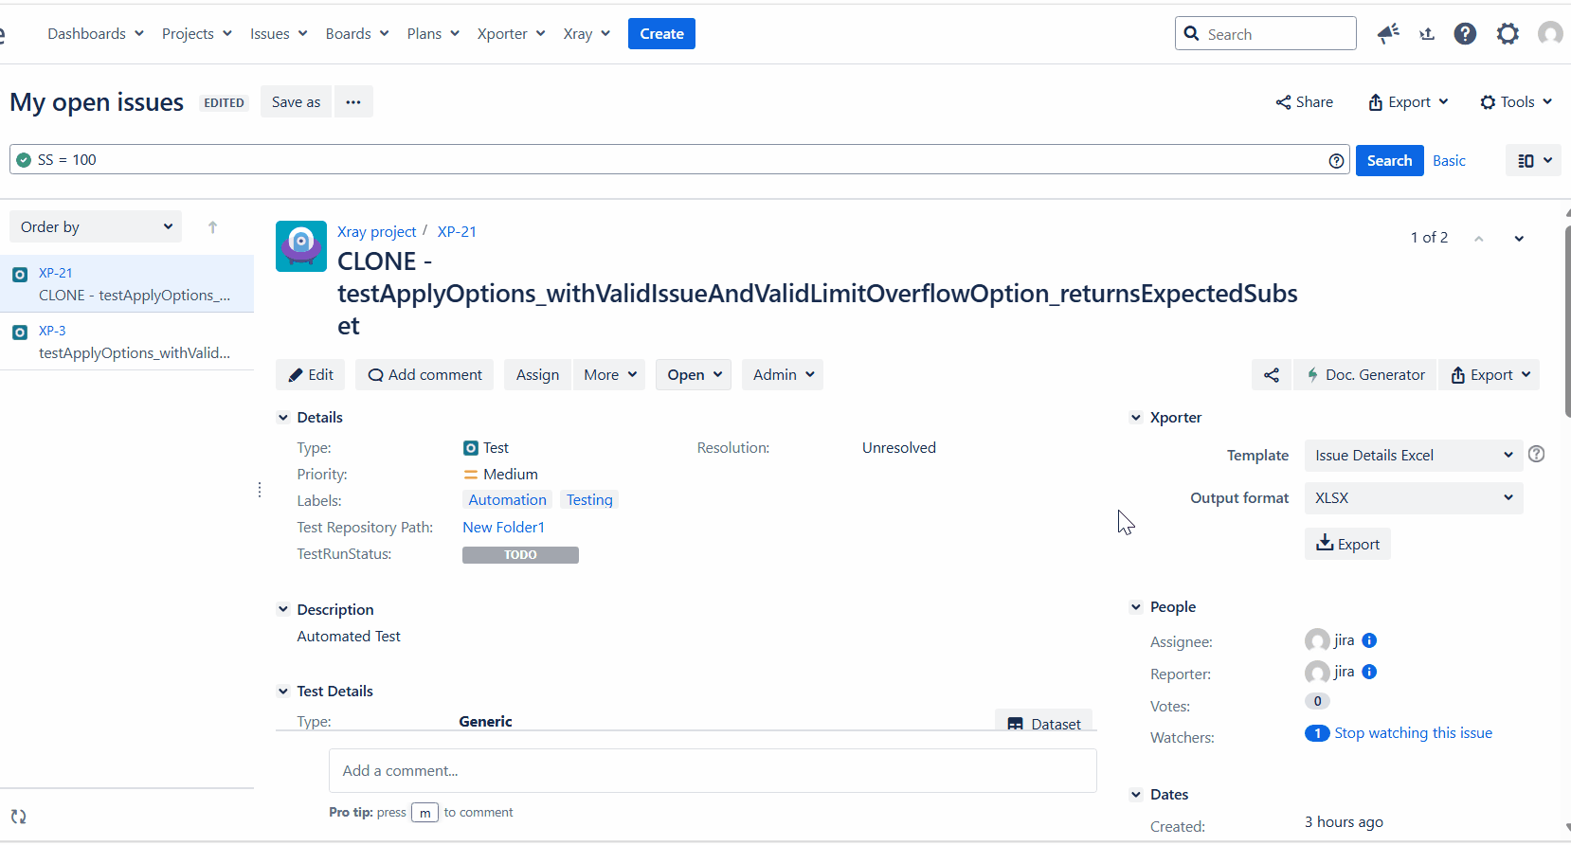This screenshot has width=1571, height=845.
Task: Open the Order by dropdown
Action: (x=96, y=227)
